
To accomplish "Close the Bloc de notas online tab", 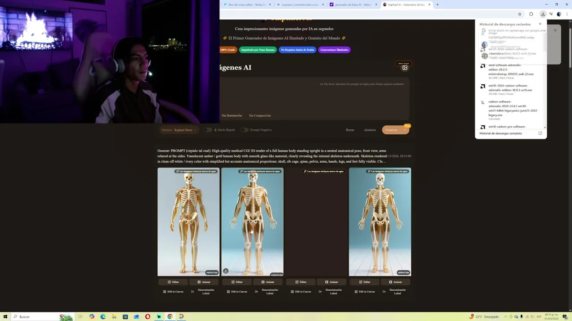I will (x=269, y=4).
